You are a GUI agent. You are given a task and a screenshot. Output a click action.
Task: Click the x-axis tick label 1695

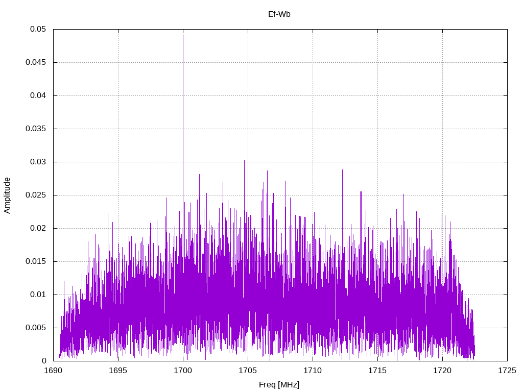tap(118, 371)
